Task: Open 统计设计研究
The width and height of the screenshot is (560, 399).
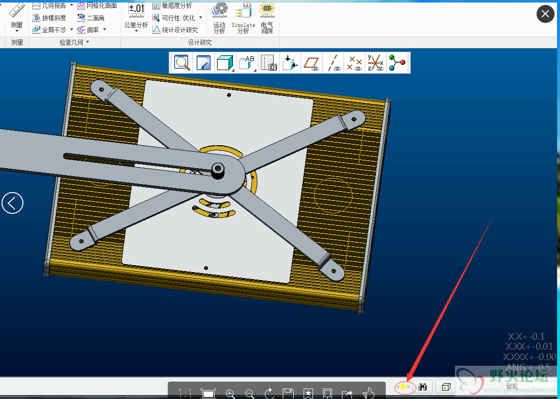Action: [175, 30]
